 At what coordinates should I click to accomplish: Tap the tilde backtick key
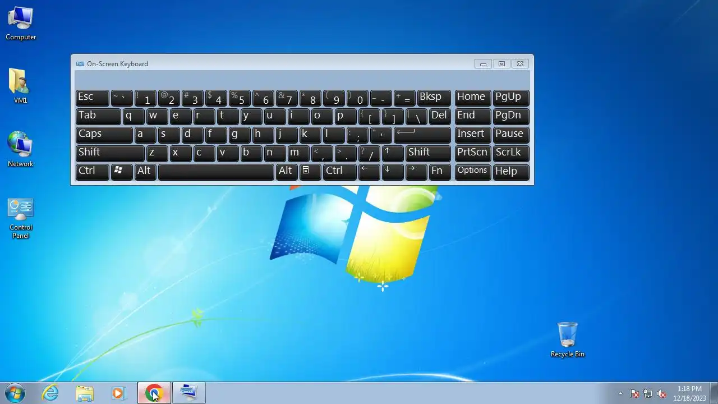(x=122, y=98)
